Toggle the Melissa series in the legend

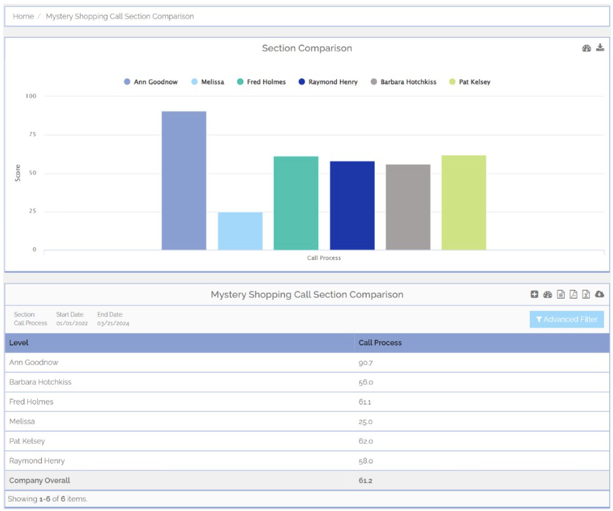[x=212, y=82]
